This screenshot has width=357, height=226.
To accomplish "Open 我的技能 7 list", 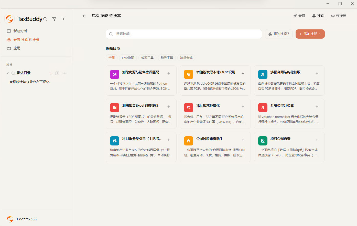I will click(279, 34).
